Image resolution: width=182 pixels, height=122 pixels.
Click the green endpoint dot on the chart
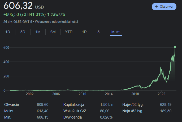pos(175,47)
